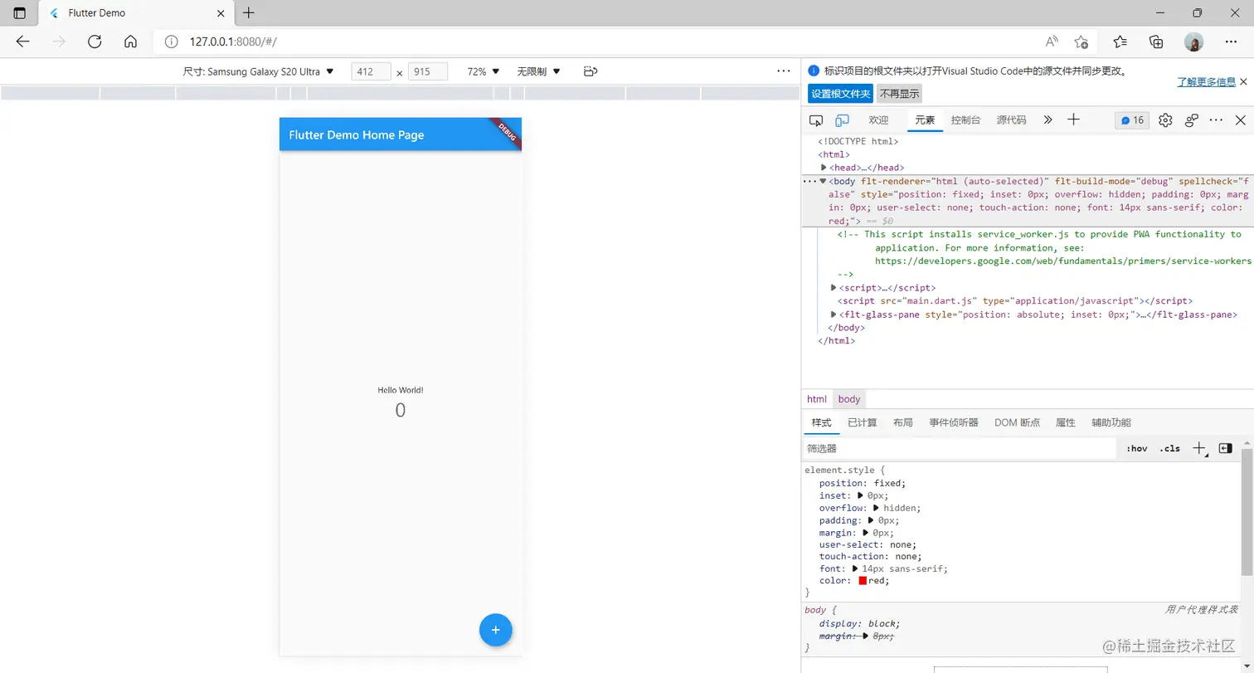Open the 了解更多信息 link

[1207, 82]
